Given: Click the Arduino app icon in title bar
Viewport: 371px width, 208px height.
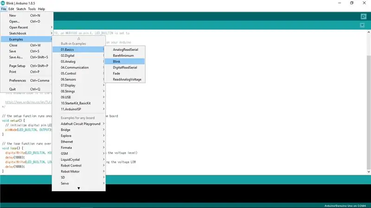Looking at the screenshot, I should point(3,3).
